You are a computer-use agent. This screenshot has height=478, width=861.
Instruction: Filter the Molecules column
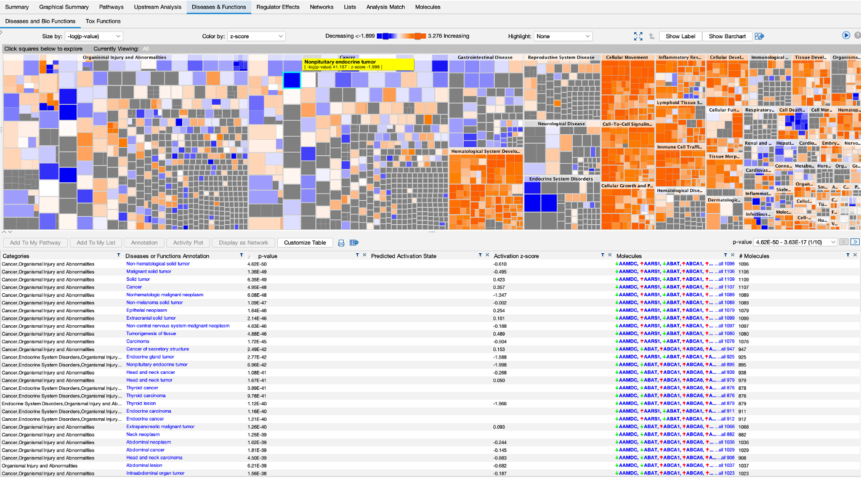click(x=726, y=255)
